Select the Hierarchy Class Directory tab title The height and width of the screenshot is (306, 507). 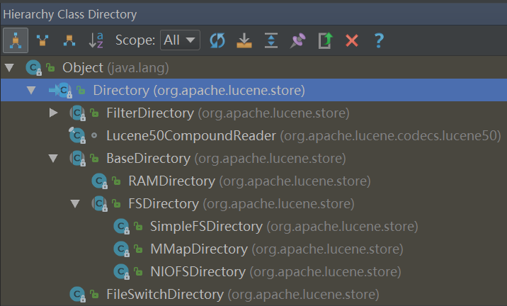(x=69, y=13)
